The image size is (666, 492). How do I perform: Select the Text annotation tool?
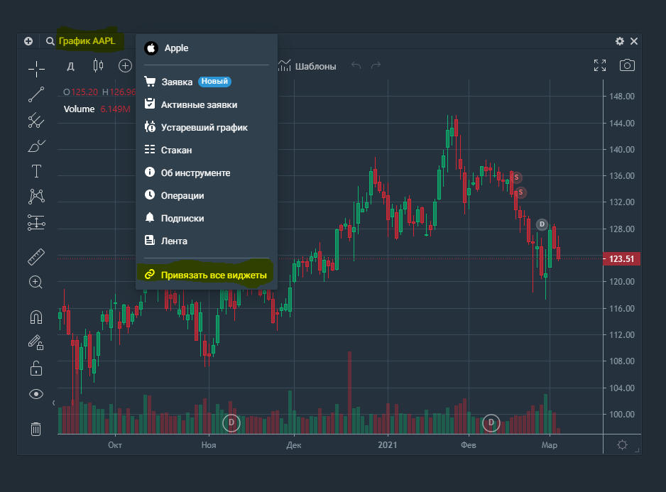point(36,171)
